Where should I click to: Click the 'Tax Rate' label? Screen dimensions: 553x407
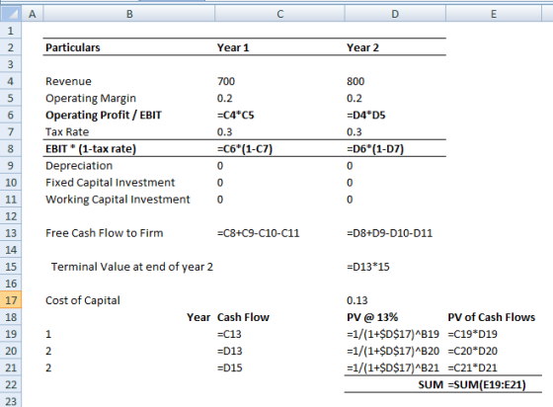[67, 131]
